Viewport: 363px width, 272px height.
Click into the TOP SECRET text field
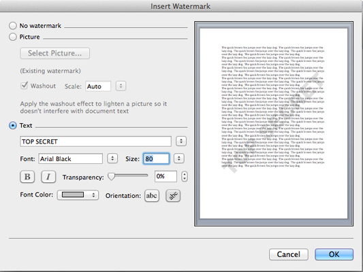(x=95, y=141)
